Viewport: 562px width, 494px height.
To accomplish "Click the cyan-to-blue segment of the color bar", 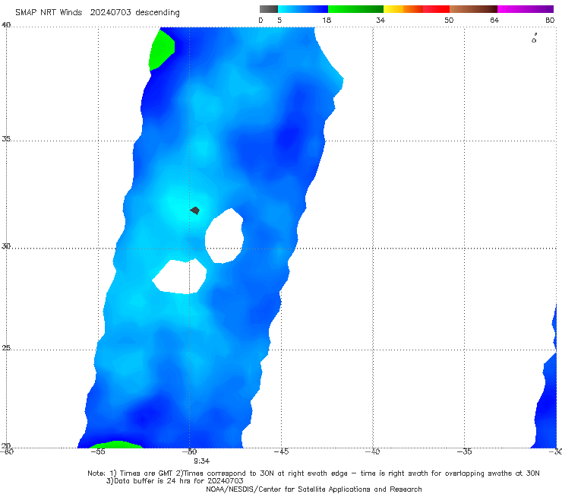I will [303, 9].
